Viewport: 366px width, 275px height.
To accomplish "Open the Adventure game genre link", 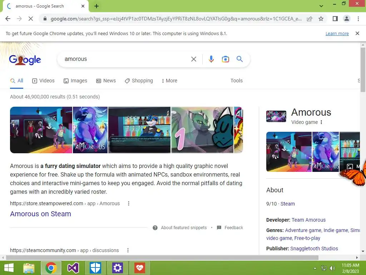I will 303,230.
